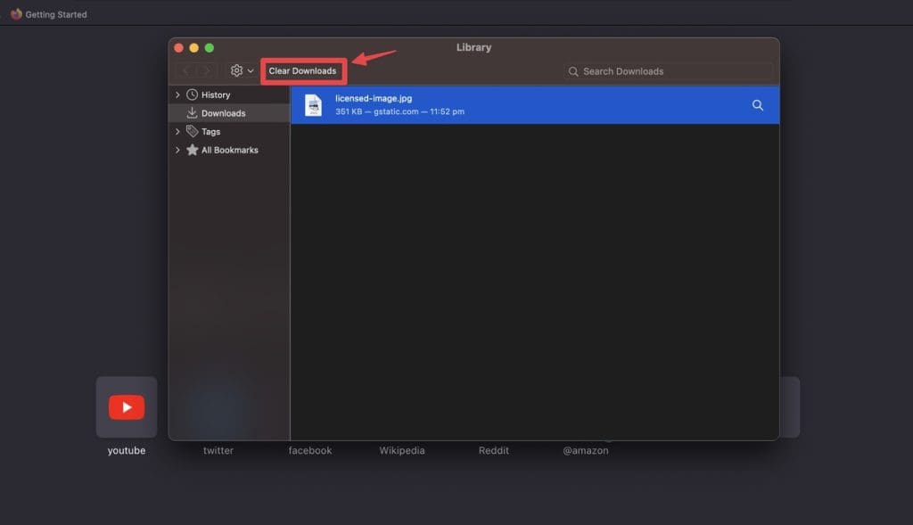Open the Wikipedia shortcut in browser window

[402, 450]
